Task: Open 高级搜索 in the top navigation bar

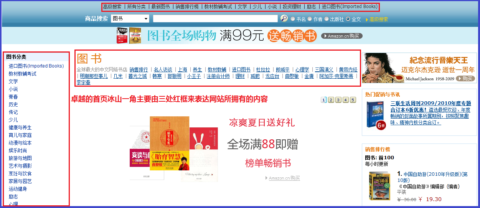Action: (112, 7)
